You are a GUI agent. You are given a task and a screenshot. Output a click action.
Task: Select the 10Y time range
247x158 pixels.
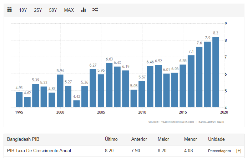point(23,10)
